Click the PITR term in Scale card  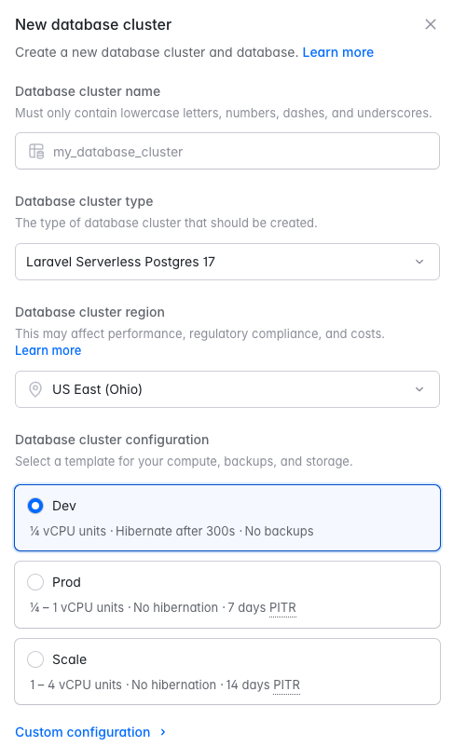tap(286, 685)
